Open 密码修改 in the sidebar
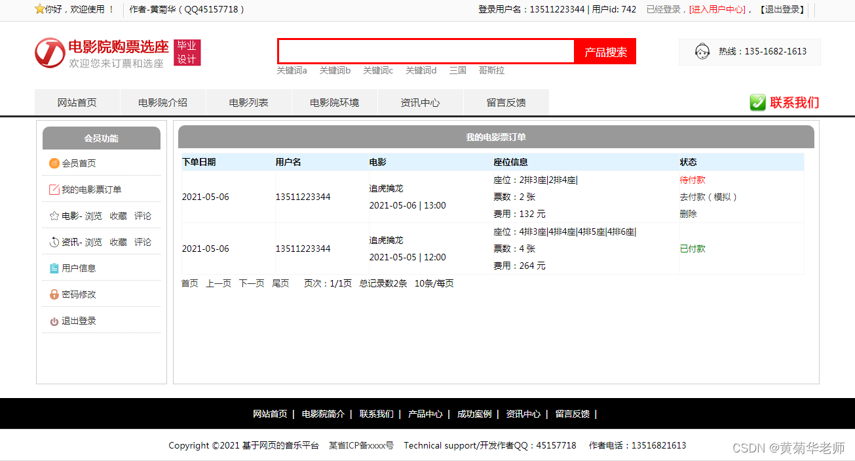Image resolution: width=855 pixels, height=461 pixels. pos(79,294)
